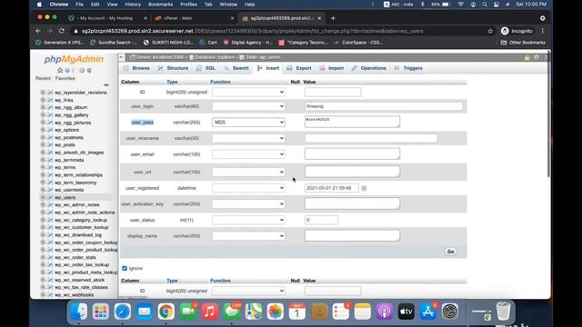The width and height of the screenshot is (582, 327).
Task: Open the Recent tables link
Action: 43,78
